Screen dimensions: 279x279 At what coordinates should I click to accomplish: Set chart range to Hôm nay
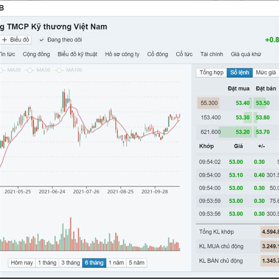(x=22, y=263)
